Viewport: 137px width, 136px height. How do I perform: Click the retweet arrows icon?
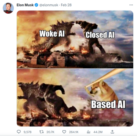[42, 132]
